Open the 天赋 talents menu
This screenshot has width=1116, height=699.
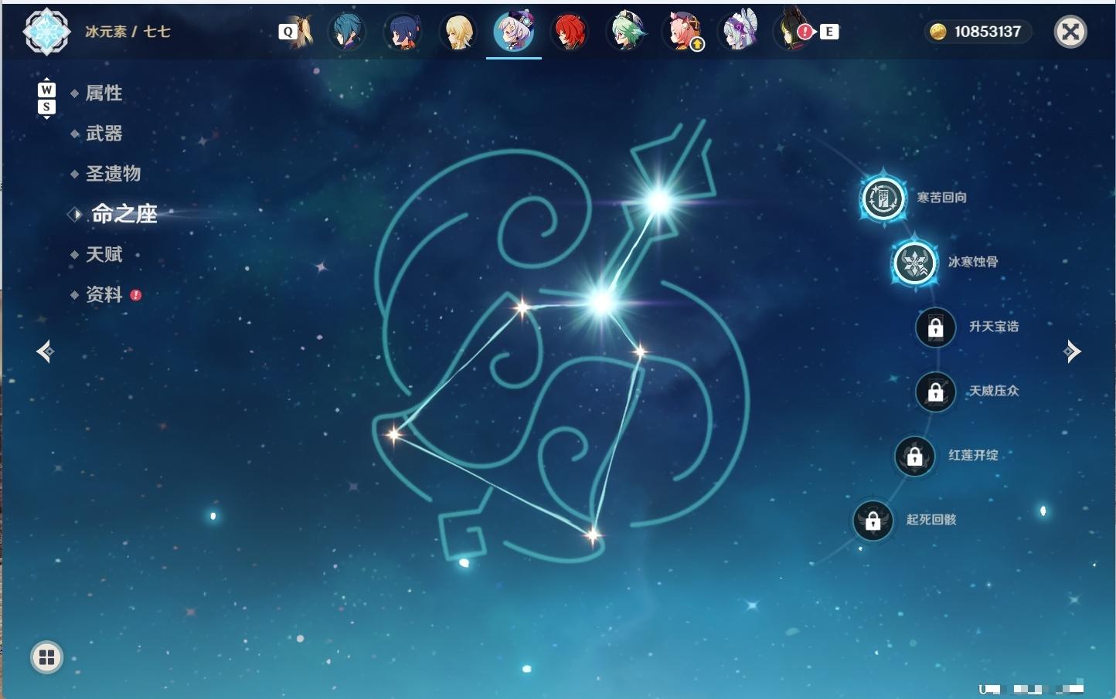[x=104, y=254]
